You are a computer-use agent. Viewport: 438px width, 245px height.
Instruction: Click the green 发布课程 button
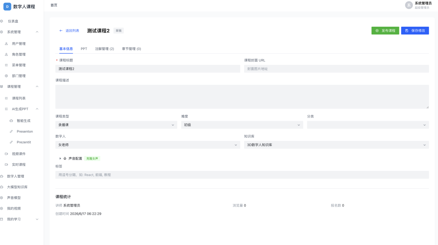(x=385, y=31)
